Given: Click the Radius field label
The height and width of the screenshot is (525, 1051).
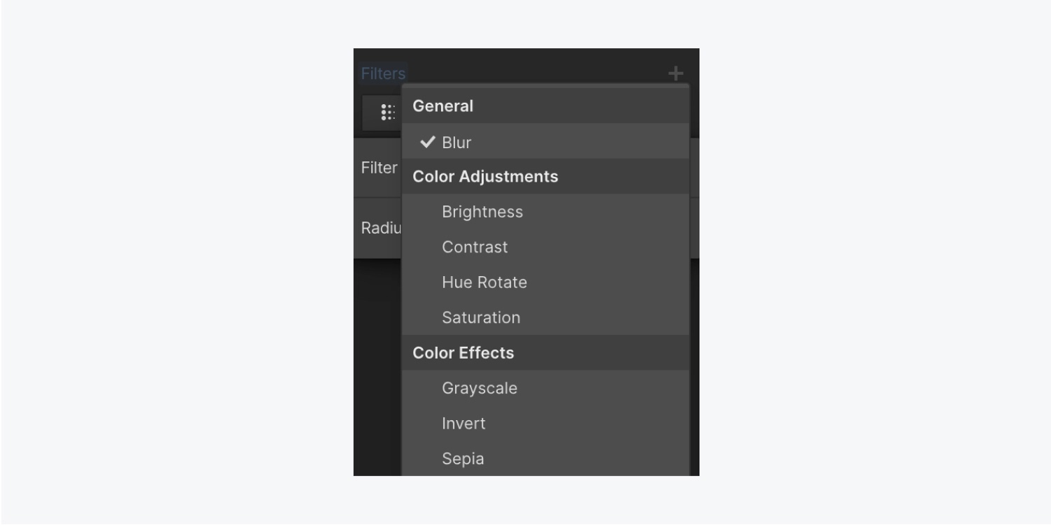Looking at the screenshot, I should point(381,228).
